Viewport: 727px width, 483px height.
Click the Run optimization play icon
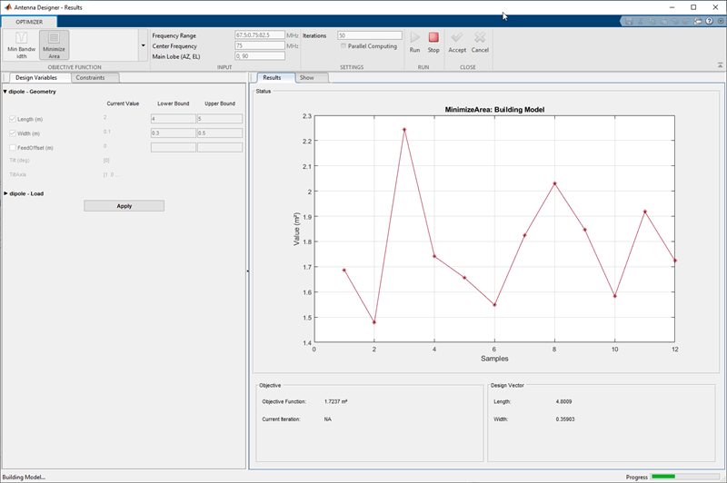[415, 37]
